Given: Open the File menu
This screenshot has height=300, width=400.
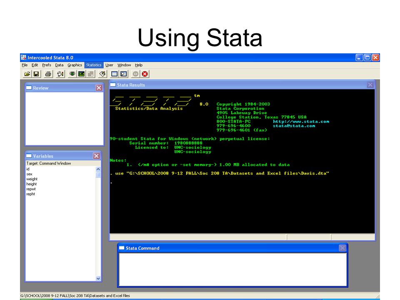Looking at the screenshot, I should (25, 65).
